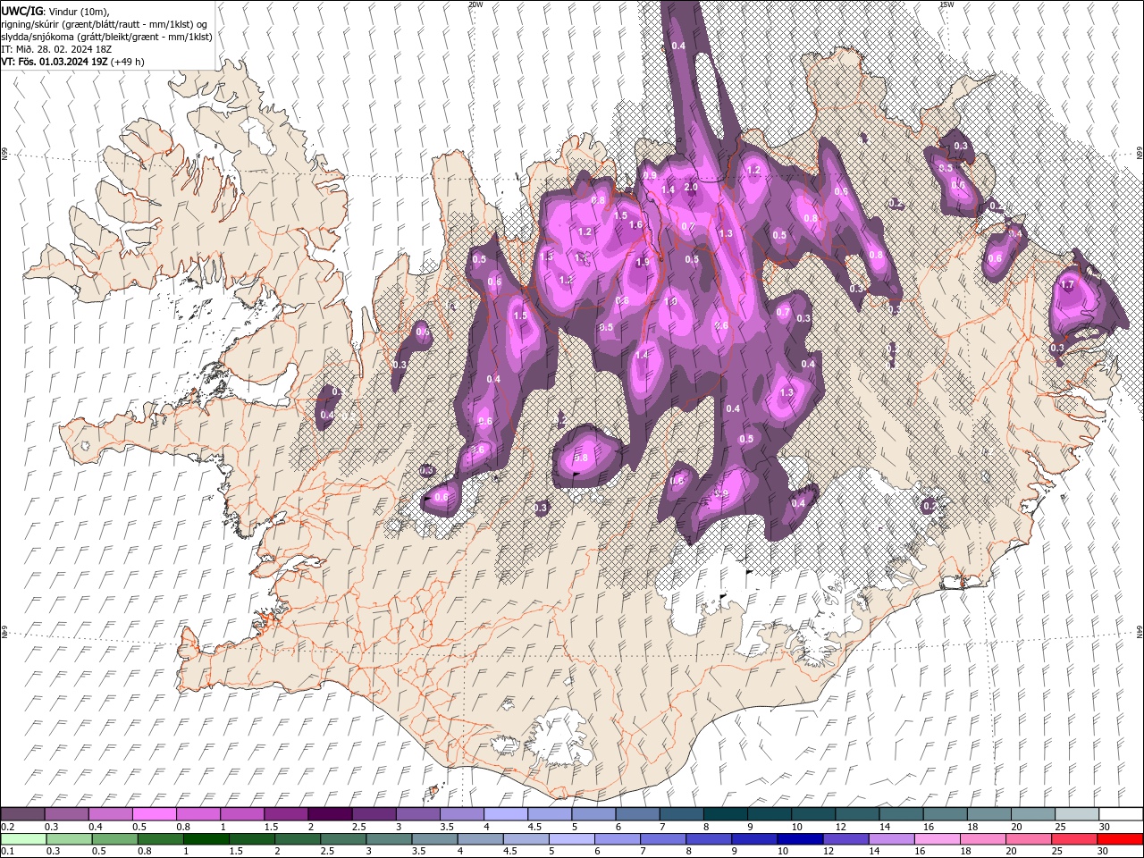Click the snow legend swatch between 1 and 1.5
The width and height of the screenshot is (1144, 858).
point(241,814)
